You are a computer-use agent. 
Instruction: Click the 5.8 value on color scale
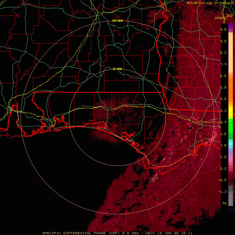point(223,87)
